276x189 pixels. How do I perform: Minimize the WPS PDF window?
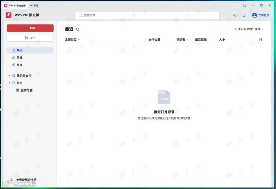click(x=253, y=5)
